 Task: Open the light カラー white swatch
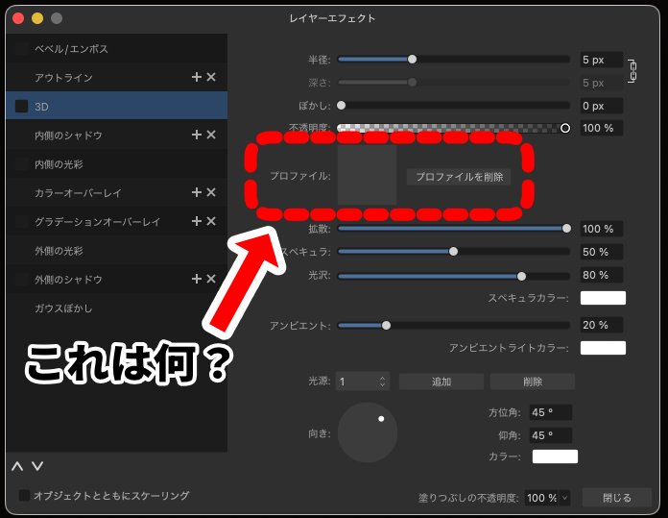click(x=555, y=456)
